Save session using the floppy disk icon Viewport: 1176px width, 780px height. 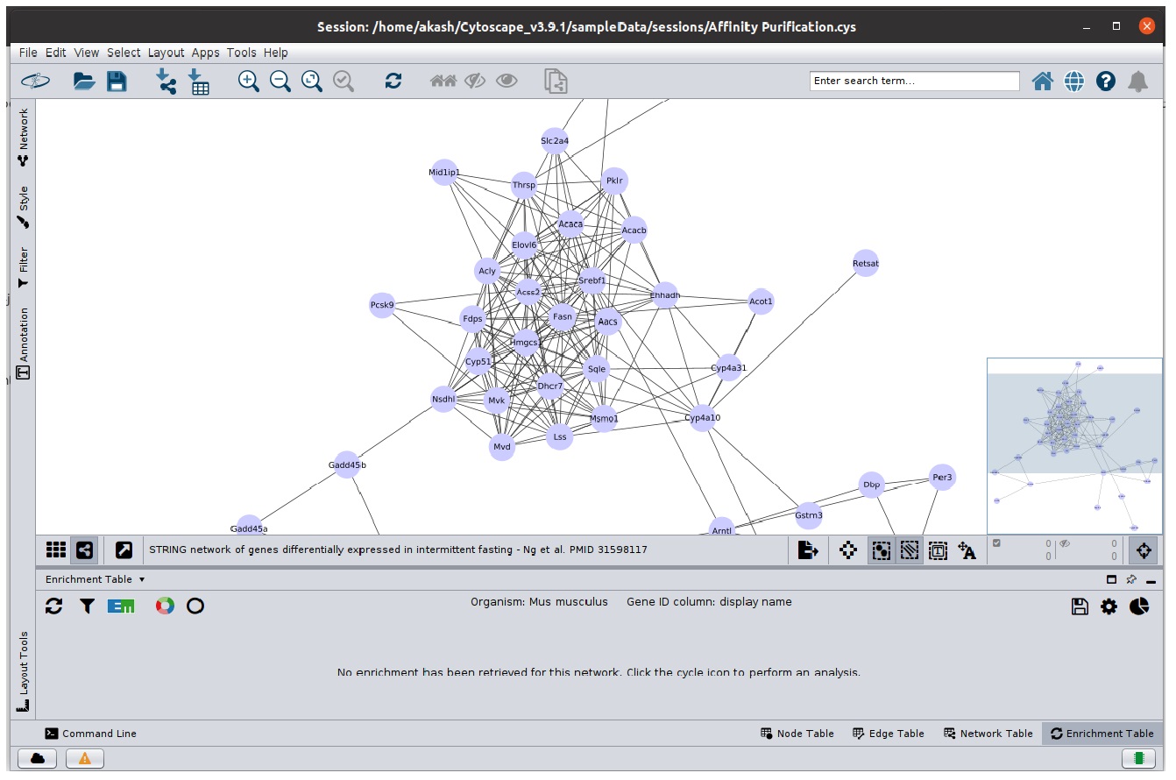click(x=117, y=82)
